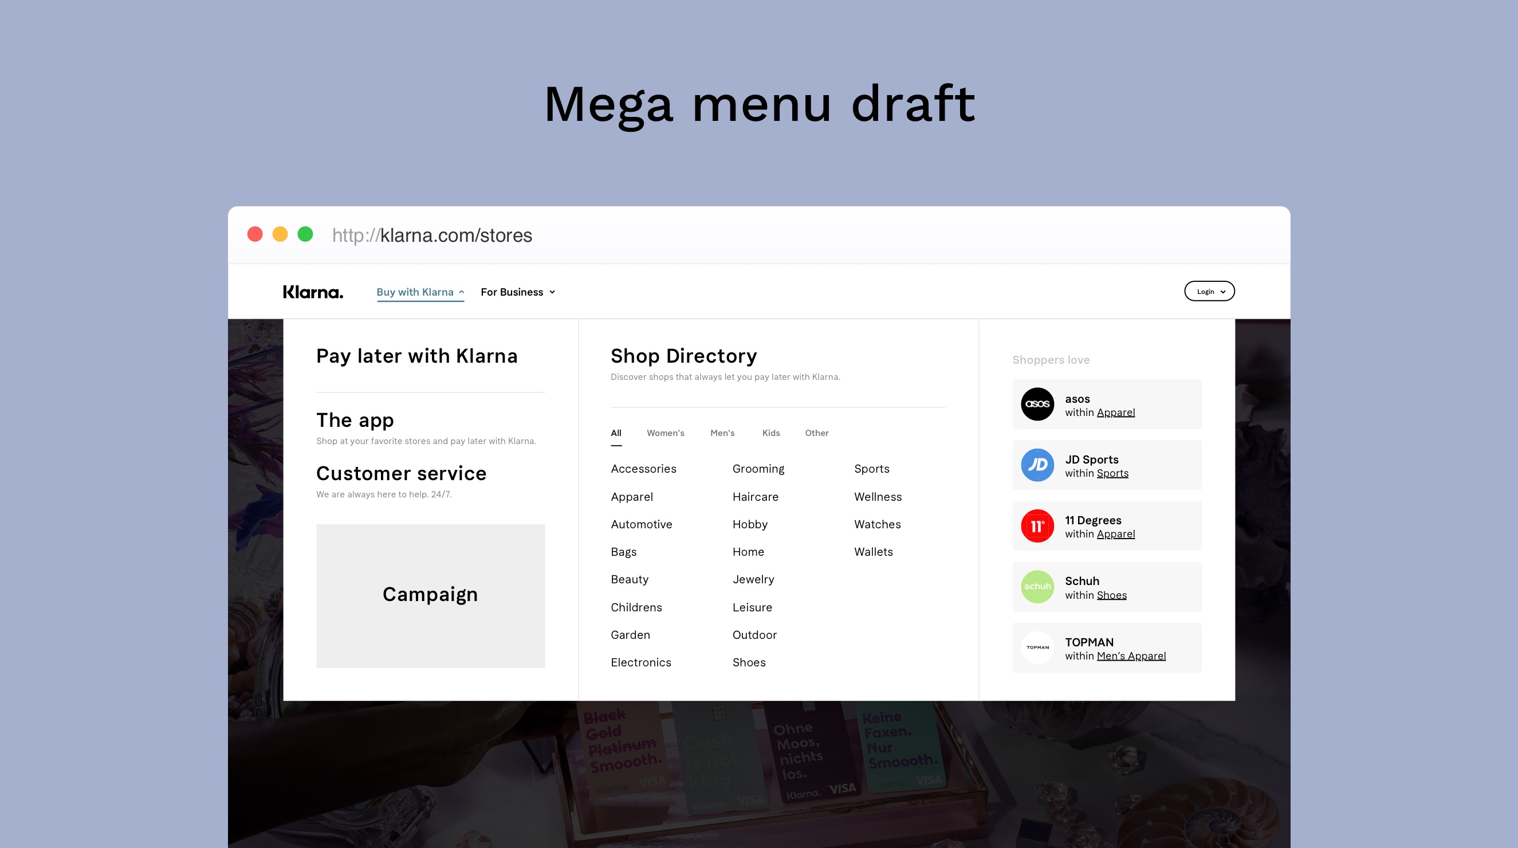Click the Men's Apparel link under TOPMAN
This screenshot has height=848, width=1518.
click(x=1131, y=656)
